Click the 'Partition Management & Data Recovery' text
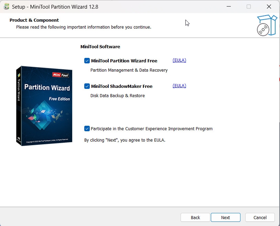The image size is (280, 226). tap(129, 70)
